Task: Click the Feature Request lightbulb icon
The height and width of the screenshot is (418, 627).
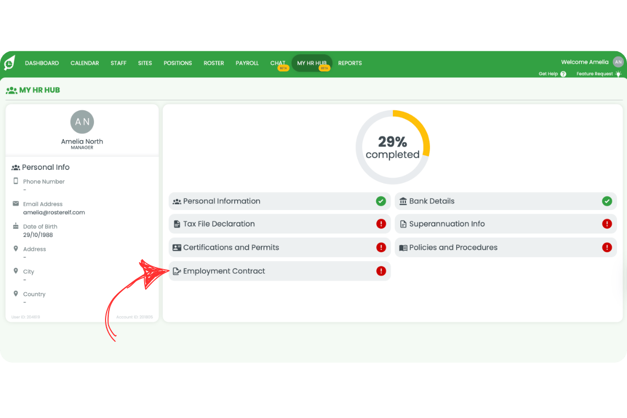Action: coord(619,74)
